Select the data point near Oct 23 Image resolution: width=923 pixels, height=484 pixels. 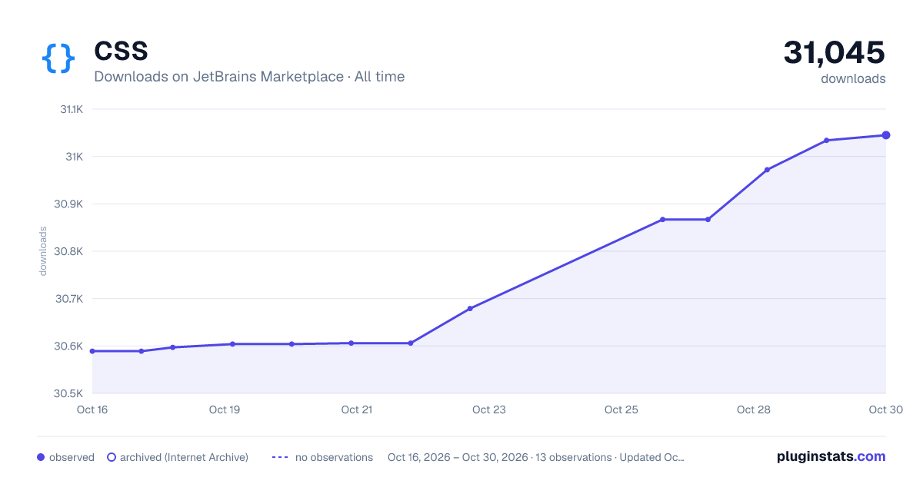pos(470,309)
